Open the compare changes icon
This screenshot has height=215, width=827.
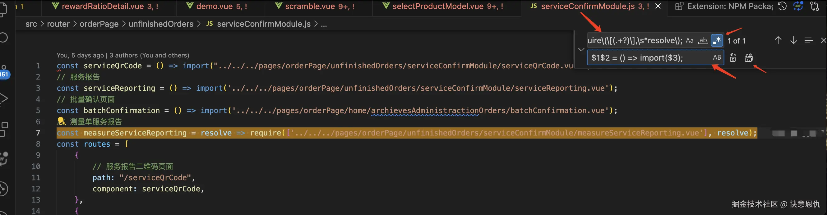coord(815,6)
